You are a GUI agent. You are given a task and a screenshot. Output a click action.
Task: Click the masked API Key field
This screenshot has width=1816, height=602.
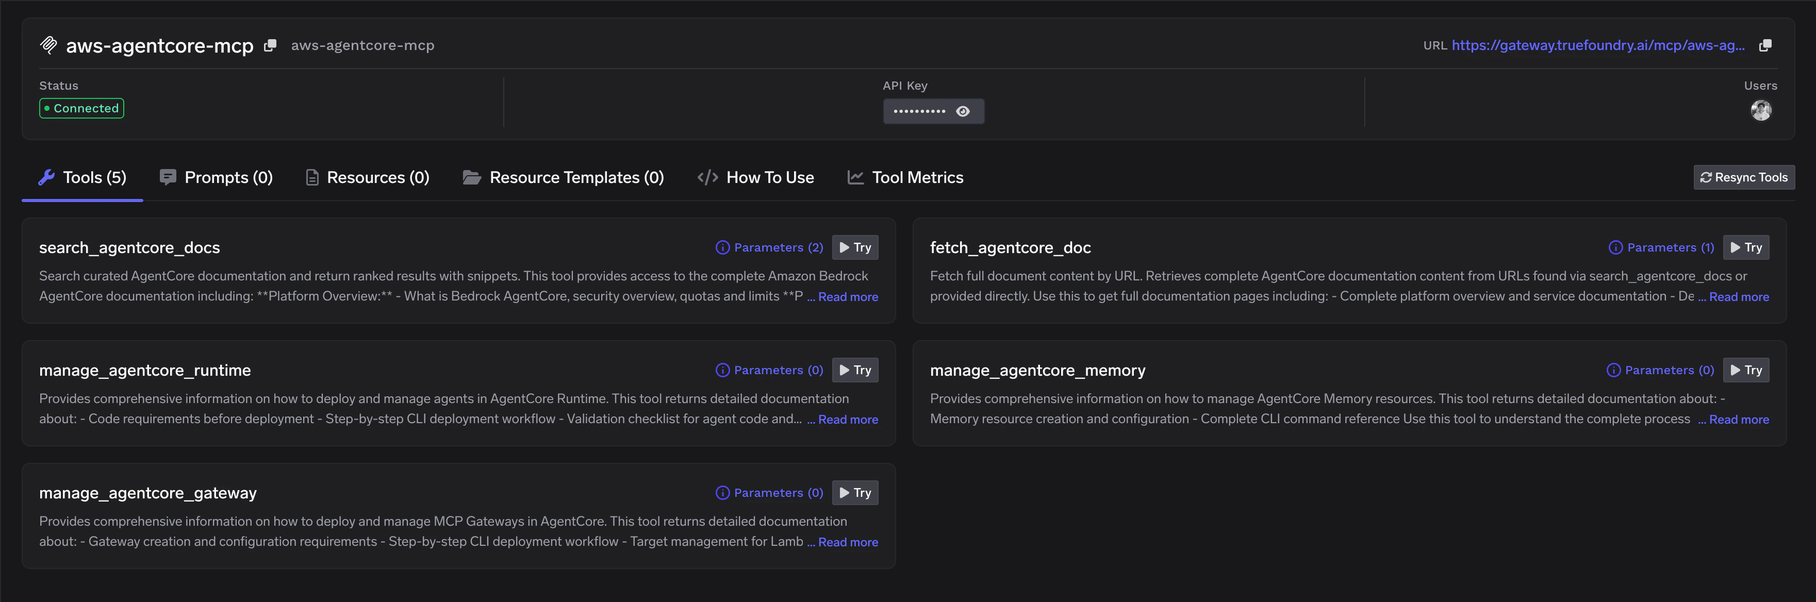click(x=933, y=111)
